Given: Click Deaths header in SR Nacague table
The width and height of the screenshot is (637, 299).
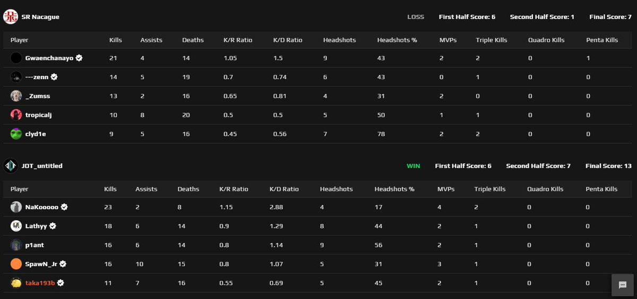Looking at the screenshot, I should point(193,40).
